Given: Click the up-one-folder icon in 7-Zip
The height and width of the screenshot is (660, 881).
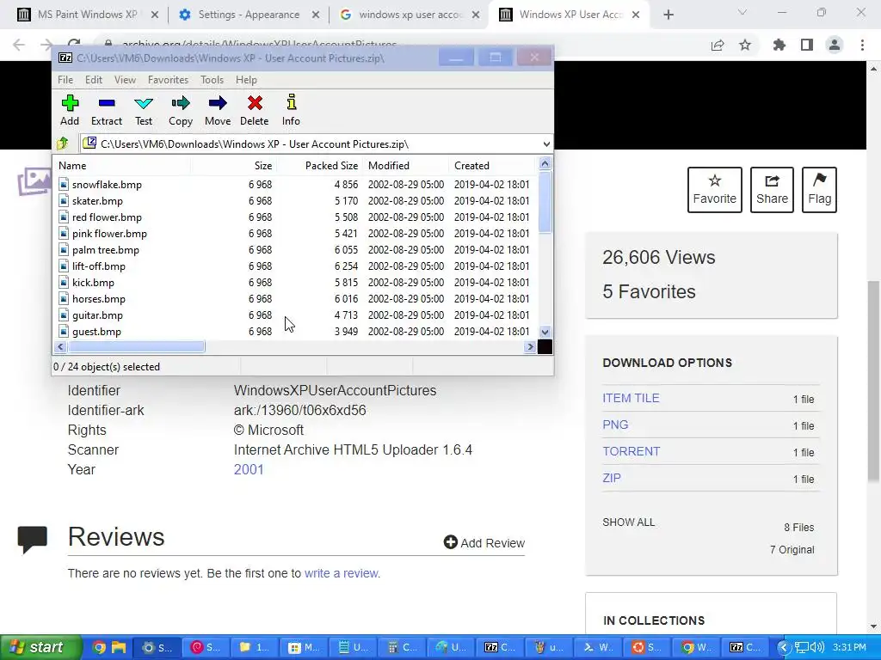Looking at the screenshot, I should pos(62,144).
